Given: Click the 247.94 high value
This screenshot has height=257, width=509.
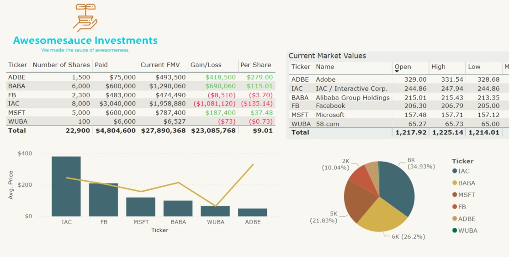Looking at the screenshot, I should [x=452, y=89].
